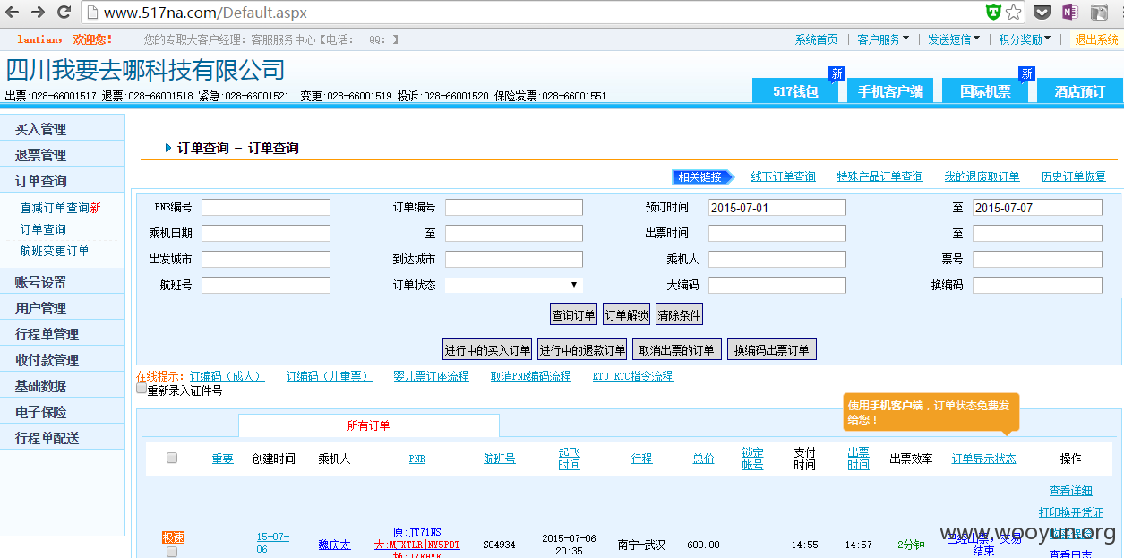Click the browser address bar URL

tap(205, 13)
